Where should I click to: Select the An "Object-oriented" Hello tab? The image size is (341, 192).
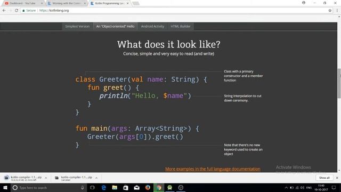(115, 26)
